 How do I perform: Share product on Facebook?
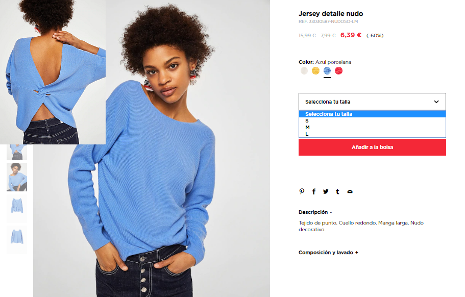pyautogui.click(x=314, y=191)
